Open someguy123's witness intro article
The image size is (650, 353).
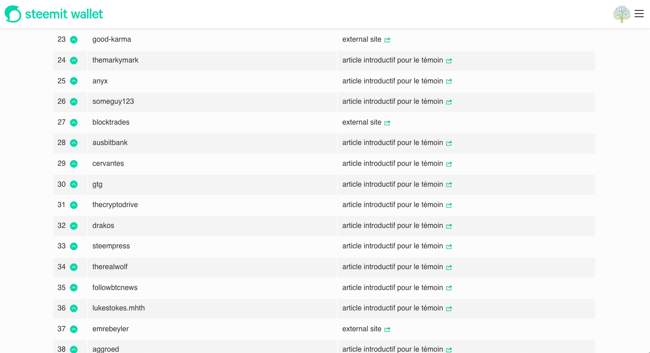(x=397, y=102)
